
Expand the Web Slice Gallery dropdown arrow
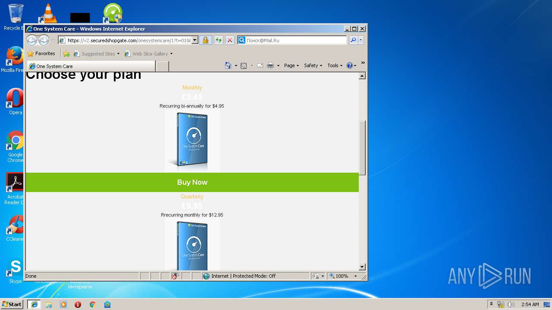click(x=171, y=54)
